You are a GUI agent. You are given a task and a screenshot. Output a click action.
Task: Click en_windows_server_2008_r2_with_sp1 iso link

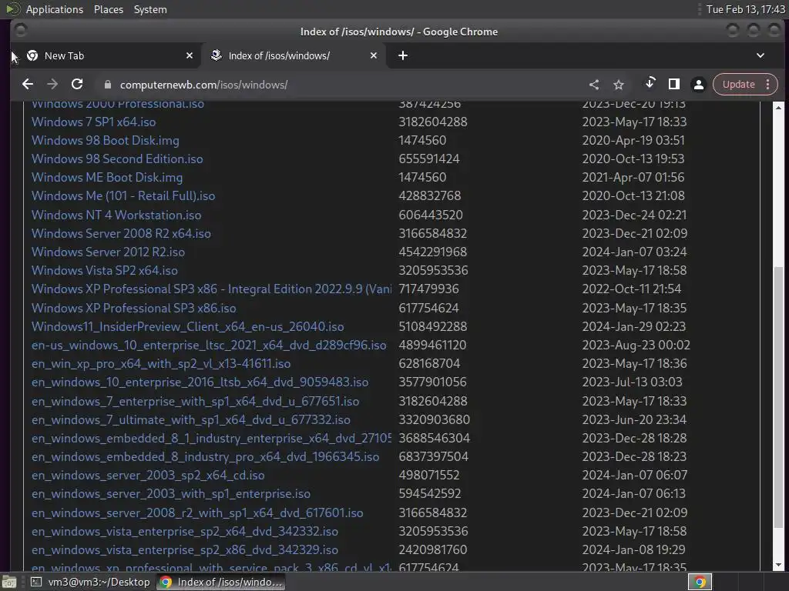click(197, 513)
